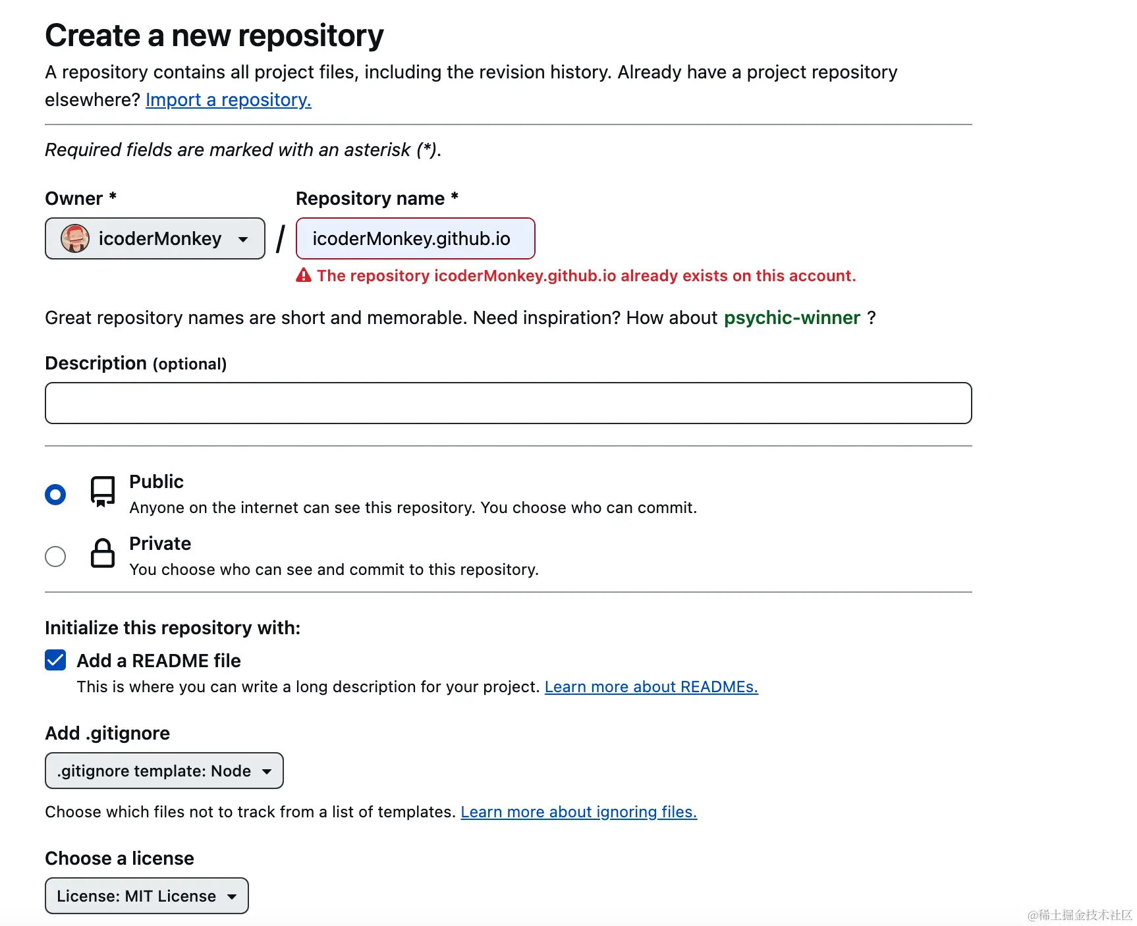Click the Initialize this repository with heading
Screen dimensions: 1137x926
click(x=173, y=628)
